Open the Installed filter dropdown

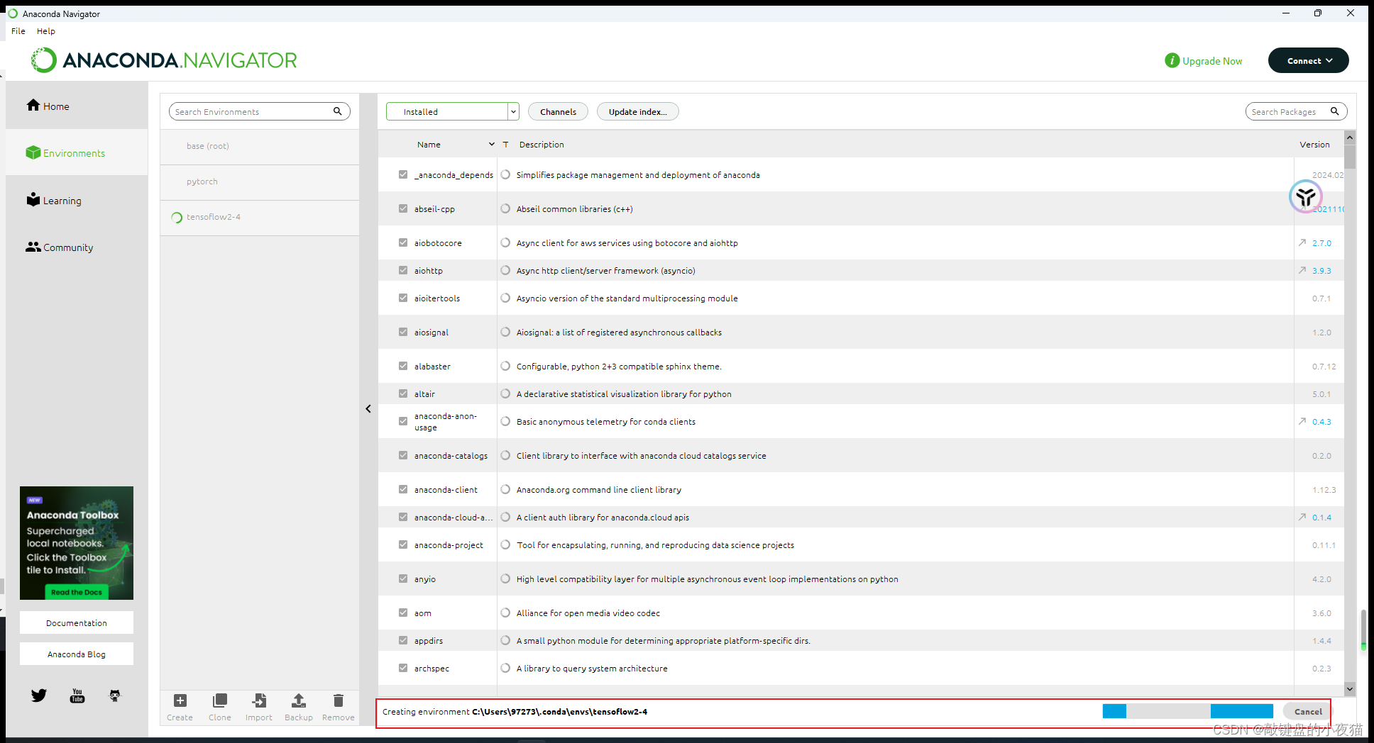[453, 111]
